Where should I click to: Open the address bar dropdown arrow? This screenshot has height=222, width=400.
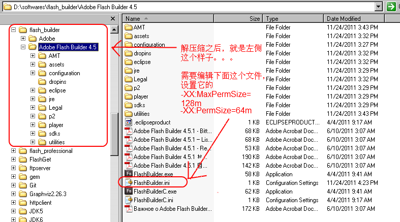(379, 7)
